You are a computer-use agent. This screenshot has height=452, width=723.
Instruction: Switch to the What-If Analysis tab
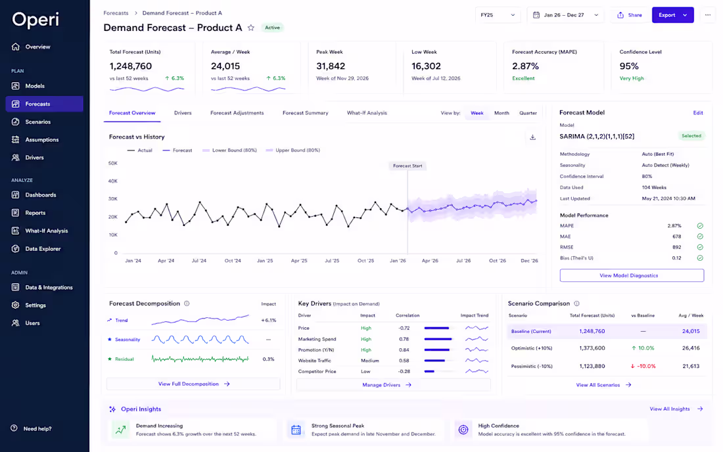coord(367,113)
